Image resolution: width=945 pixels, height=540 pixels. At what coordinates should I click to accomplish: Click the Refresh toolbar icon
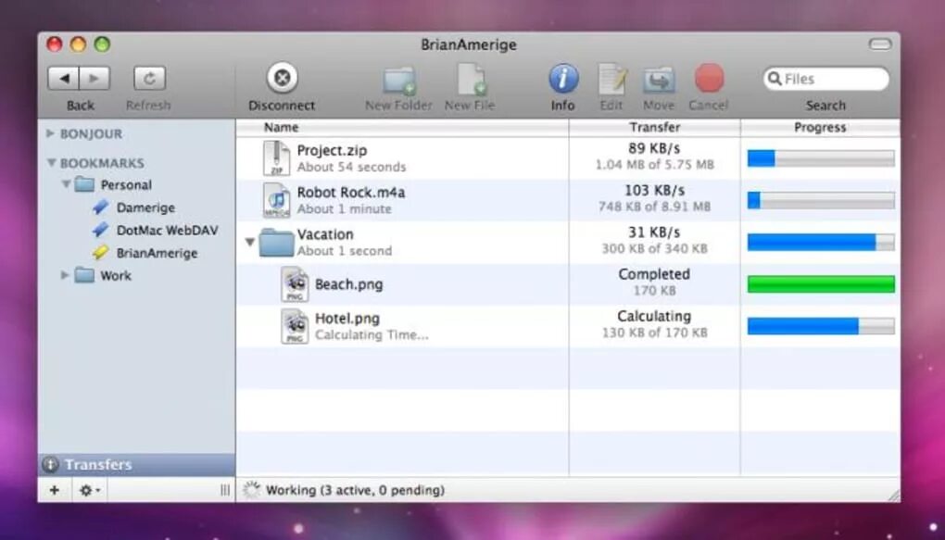[149, 79]
